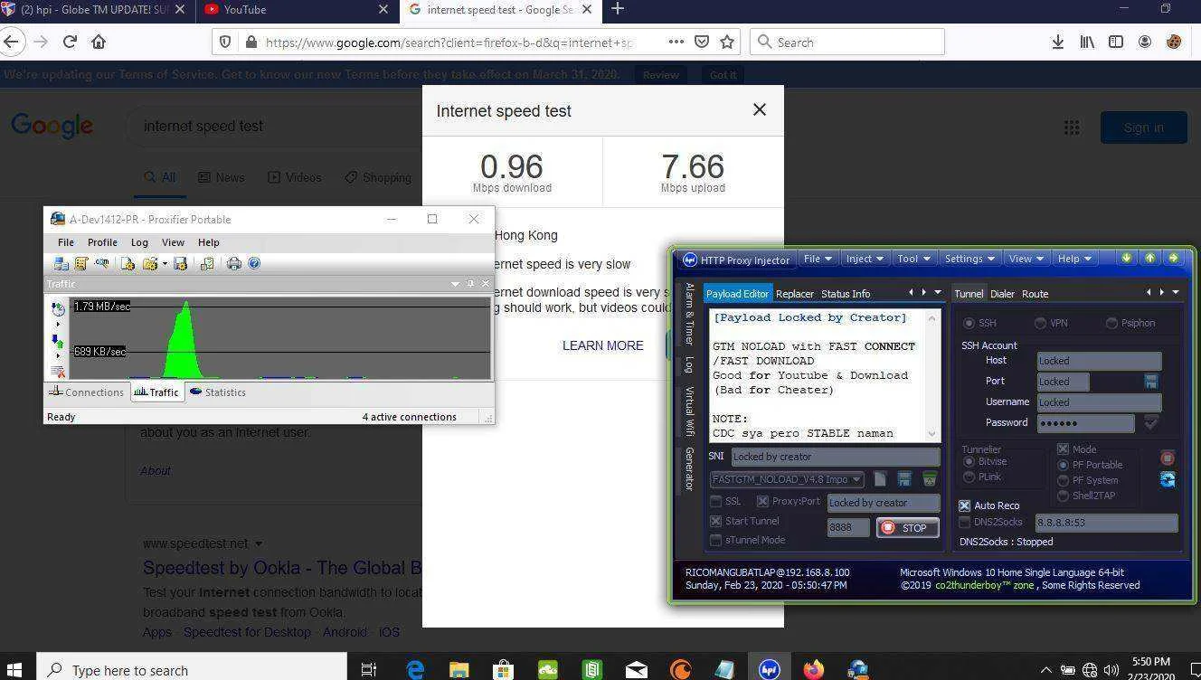
Task: Toggle the Auto Reco checkbox
Action: 965,505
